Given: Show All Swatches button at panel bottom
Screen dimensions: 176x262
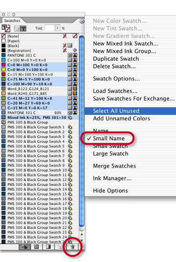Looking at the screenshot, I should pos(25,247).
